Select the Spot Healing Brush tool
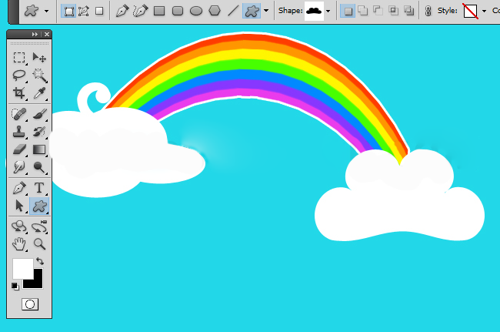Screen dimensions: 500x332 click(x=19, y=114)
